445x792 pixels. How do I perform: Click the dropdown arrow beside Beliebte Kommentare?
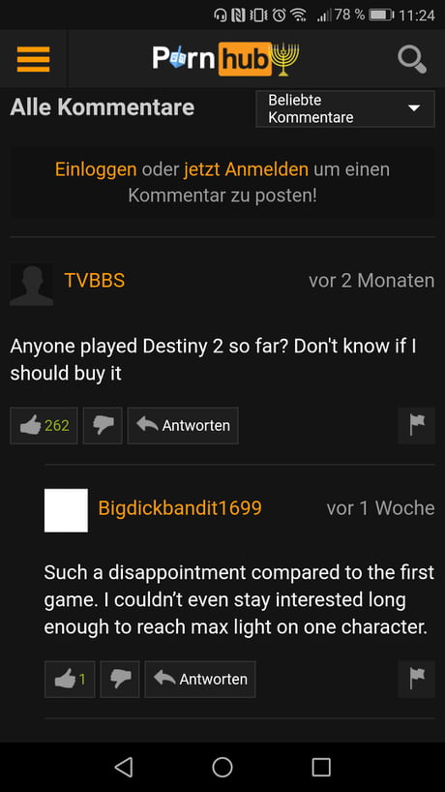pos(414,108)
